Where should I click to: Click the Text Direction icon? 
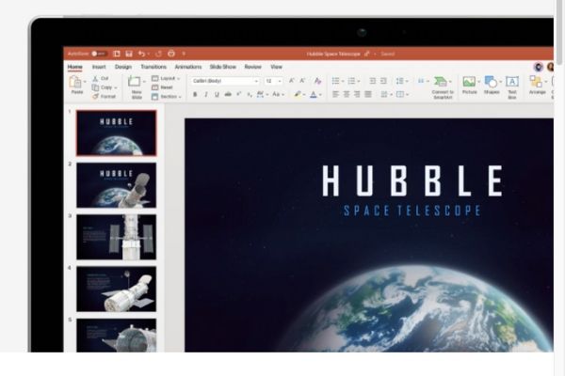tap(421, 81)
